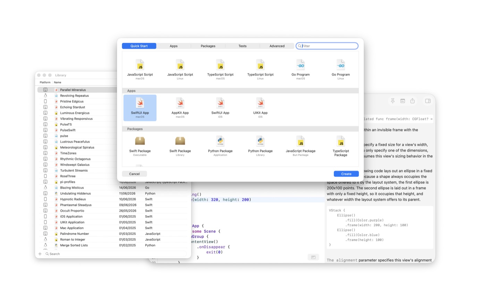Choose the SwiftUI App iOS template
The width and height of the screenshot is (481, 300).
pyautogui.click(x=220, y=108)
